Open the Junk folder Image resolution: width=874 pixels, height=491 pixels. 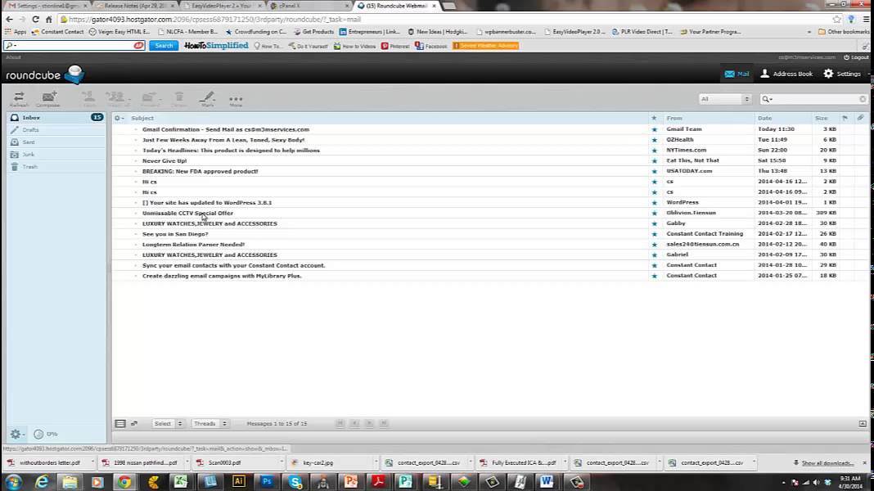coord(56,155)
